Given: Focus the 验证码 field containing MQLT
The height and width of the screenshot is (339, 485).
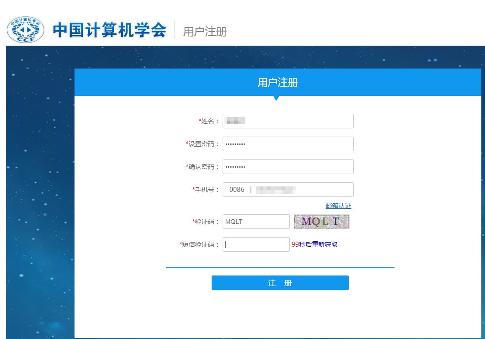Looking at the screenshot, I should point(256,222).
